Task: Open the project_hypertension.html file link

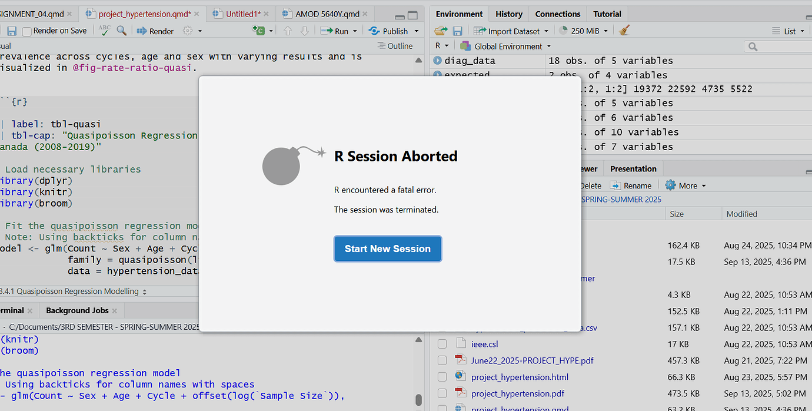Action: tap(520, 377)
